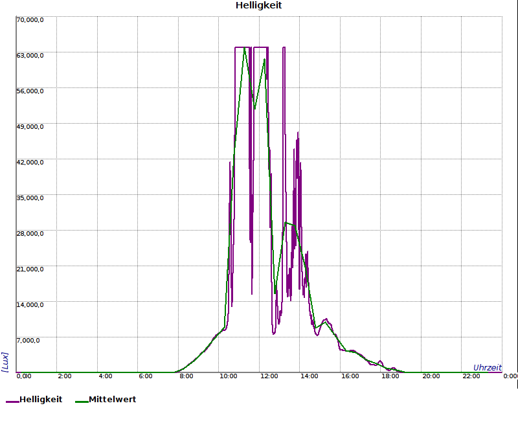The height and width of the screenshot is (421, 518).
Task: Click the 6:00 time axis label
Action: [145, 376]
